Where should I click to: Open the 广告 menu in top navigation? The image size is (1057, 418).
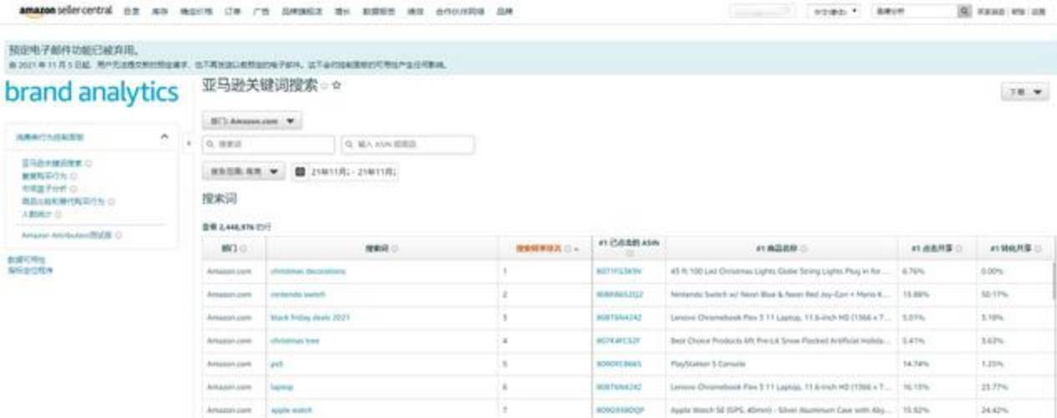[260, 13]
